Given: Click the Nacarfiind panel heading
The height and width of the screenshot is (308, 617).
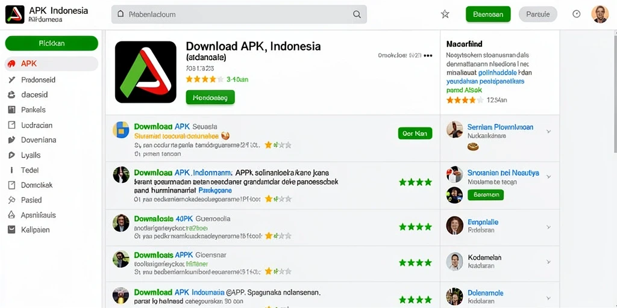Looking at the screenshot, I should [465, 44].
